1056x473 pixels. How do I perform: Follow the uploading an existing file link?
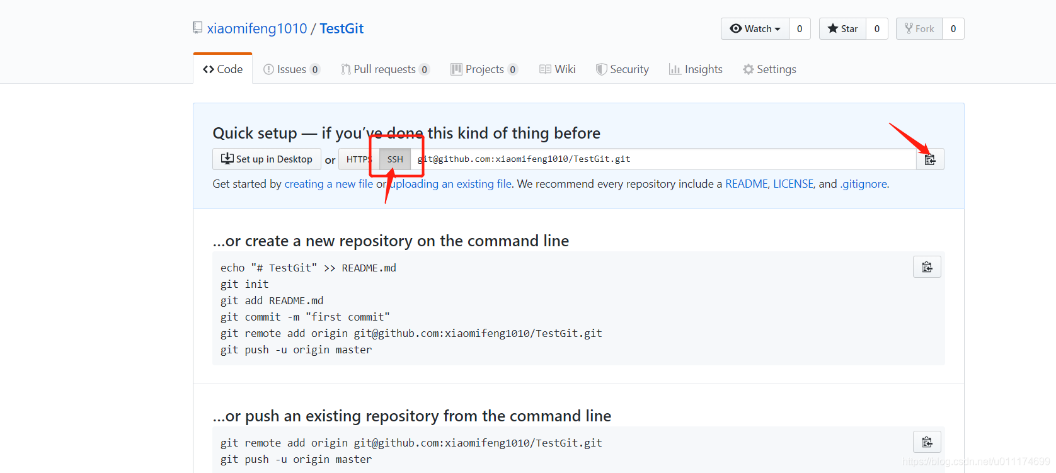pos(451,184)
